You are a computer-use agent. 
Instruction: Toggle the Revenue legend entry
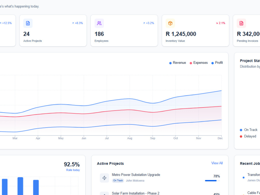tap(178, 63)
